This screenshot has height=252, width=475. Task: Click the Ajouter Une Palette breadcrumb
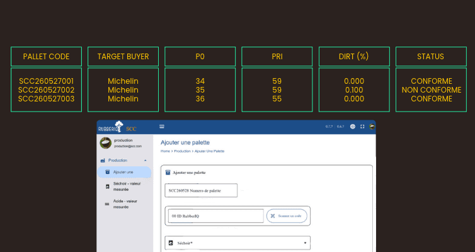click(x=209, y=151)
